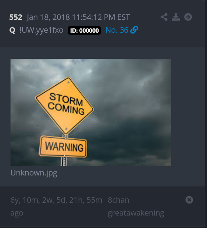Viewport: 207px width, 228px height.
Task: Open the Unknown.jpg filename
Action: (34, 173)
